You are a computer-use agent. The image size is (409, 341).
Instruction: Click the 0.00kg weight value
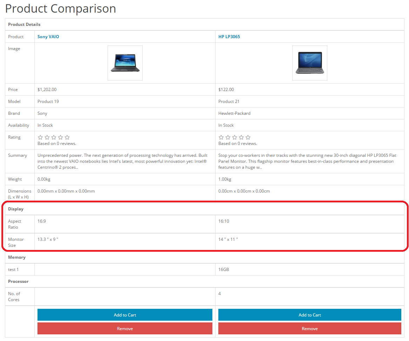(x=44, y=179)
